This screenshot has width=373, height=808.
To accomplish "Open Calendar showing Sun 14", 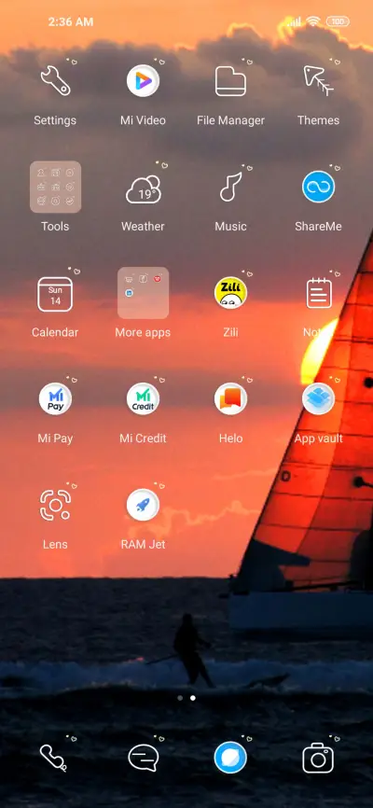I will pyautogui.click(x=55, y=294).
